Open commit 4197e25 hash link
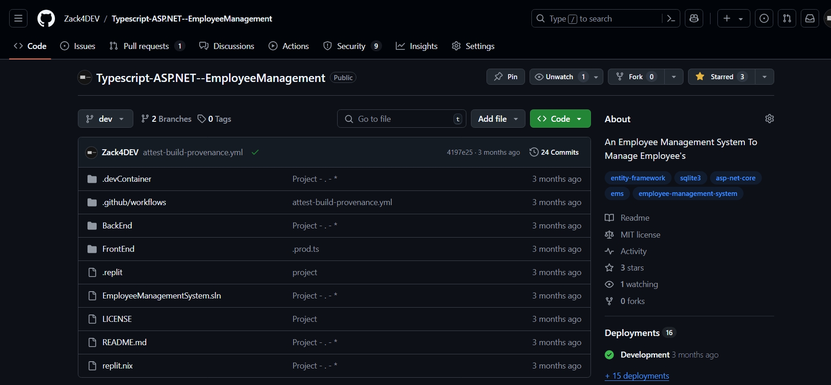This screenshot has width=831, height=385. point(459,152)
